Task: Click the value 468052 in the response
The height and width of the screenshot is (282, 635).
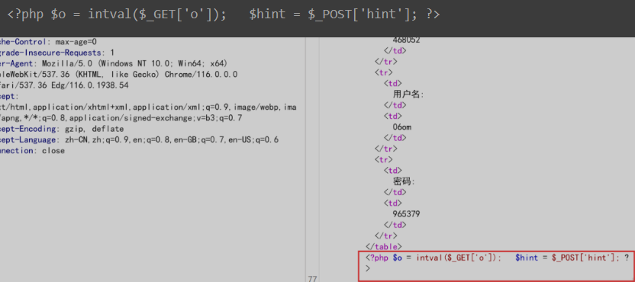Action: coord(406,40)
